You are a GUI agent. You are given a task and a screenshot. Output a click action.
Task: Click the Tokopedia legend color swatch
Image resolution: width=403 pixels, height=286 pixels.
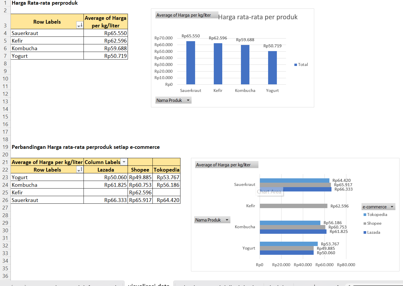(x=365, y=214)
